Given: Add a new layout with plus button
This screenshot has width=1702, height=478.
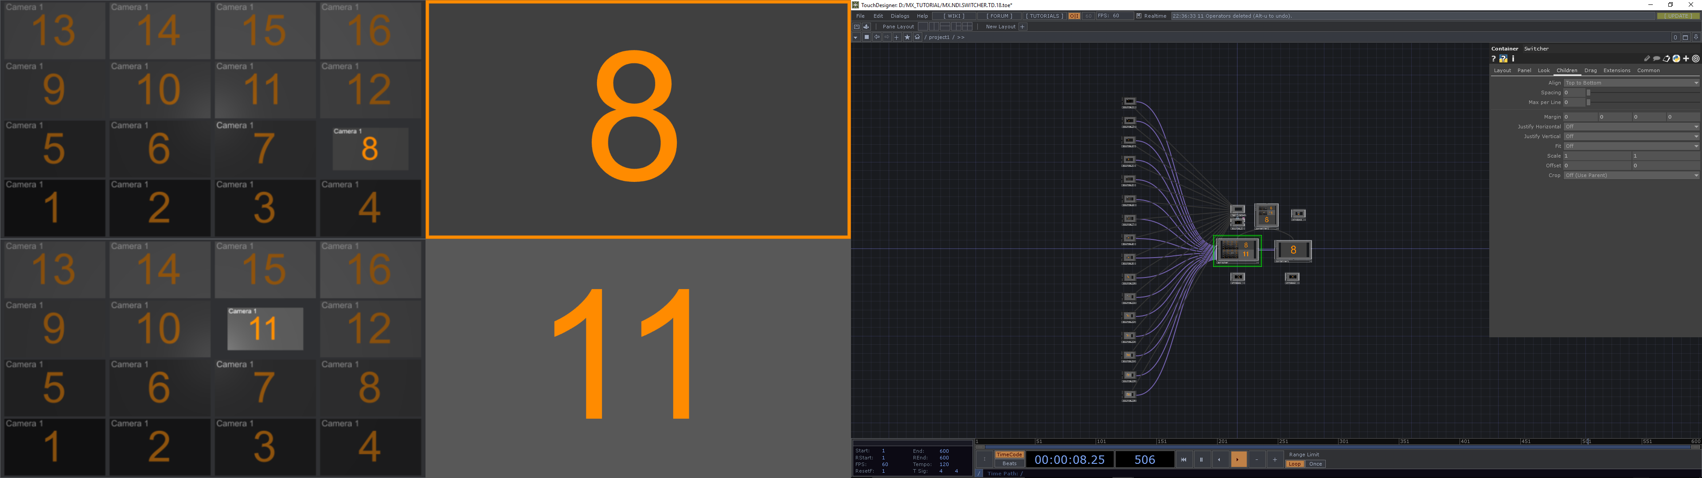Looking at the screenshot, I should pyautogui.click(x=1022, y=27).
